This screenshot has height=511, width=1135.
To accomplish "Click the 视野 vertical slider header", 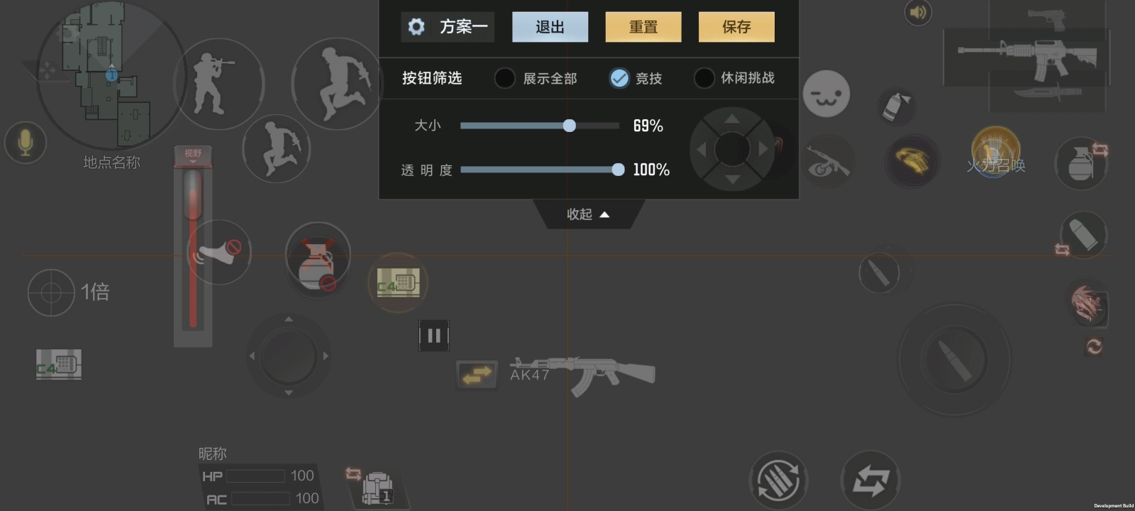I will pyautogui.click(x=193, y=156).
